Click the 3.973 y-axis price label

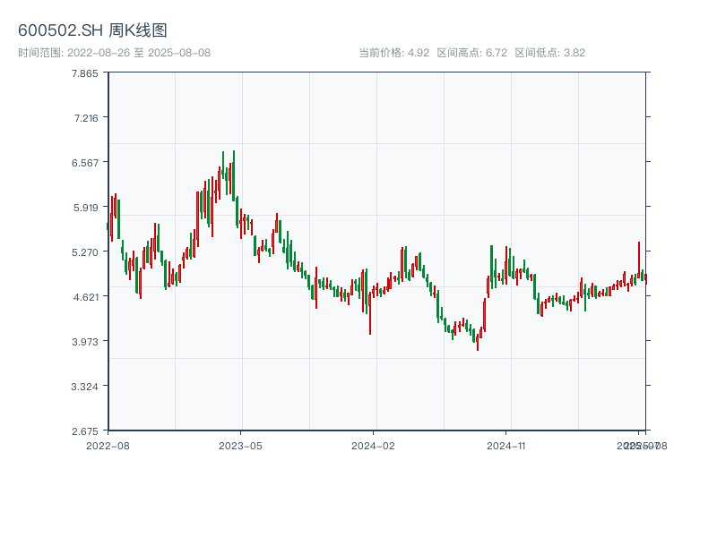[x=85, y=342]
